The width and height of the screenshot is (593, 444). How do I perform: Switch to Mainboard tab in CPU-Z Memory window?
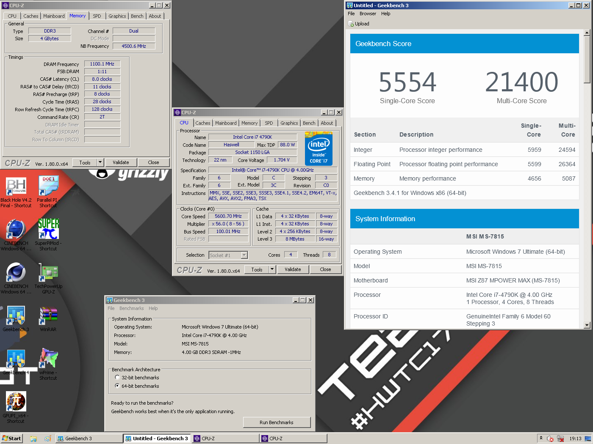coord(54,16)
